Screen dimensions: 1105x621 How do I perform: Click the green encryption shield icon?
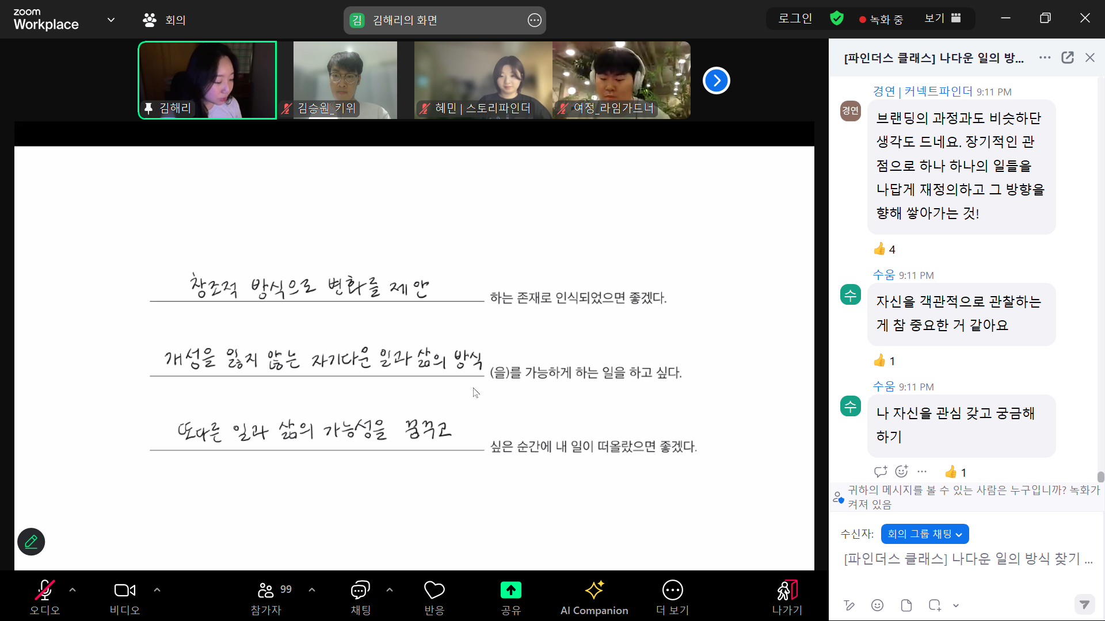pyautogui.click(x=837, y=18)
